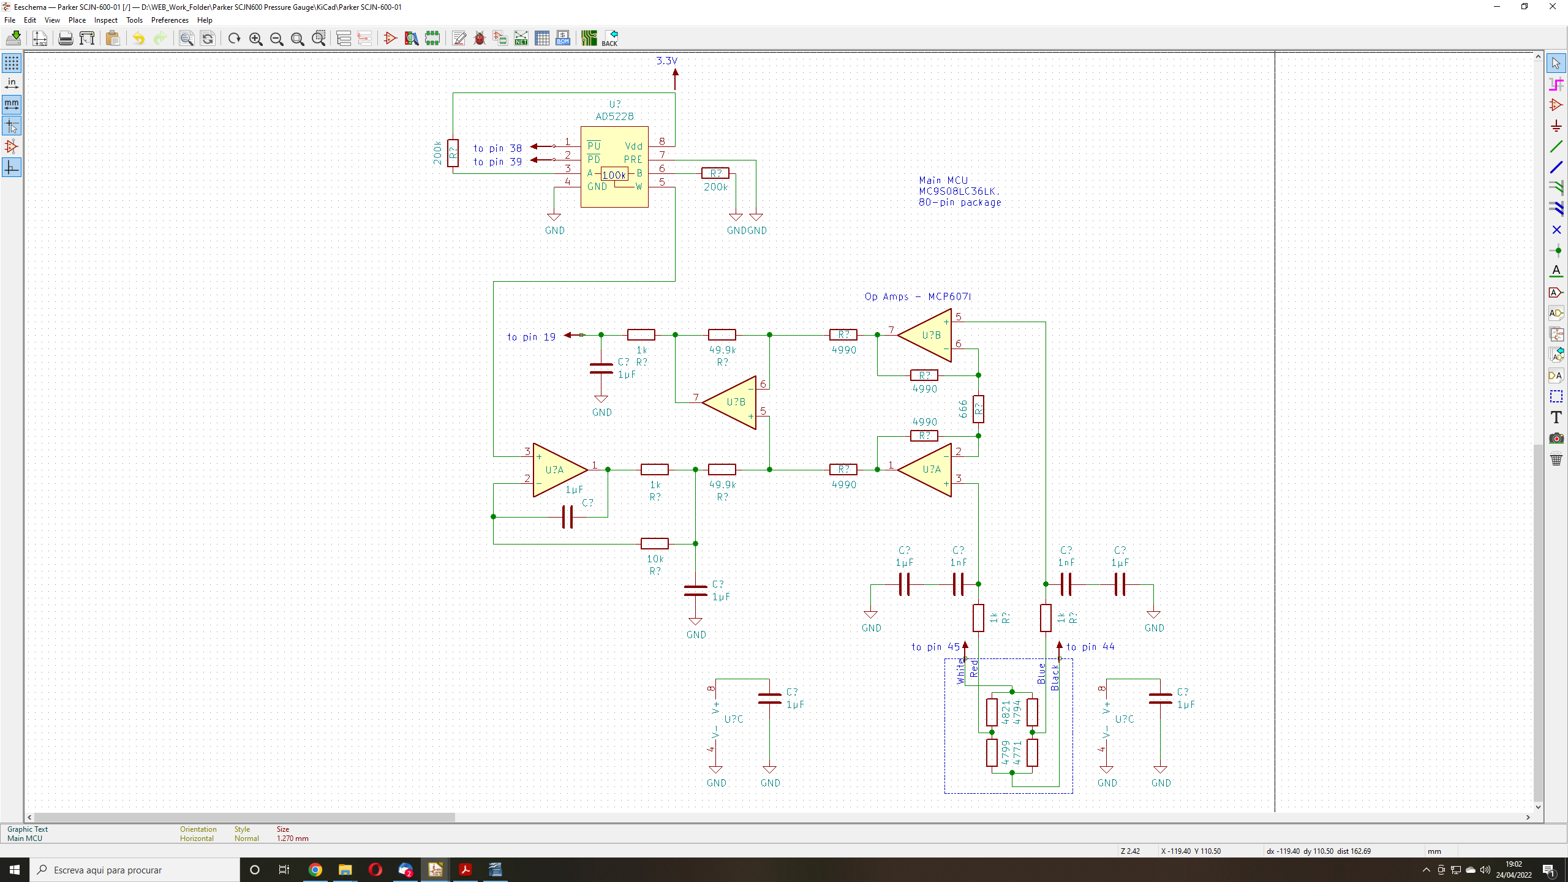Click the Print schematic icon
The height and width of the screenshot is (882, 1568).
click(66, 38)
